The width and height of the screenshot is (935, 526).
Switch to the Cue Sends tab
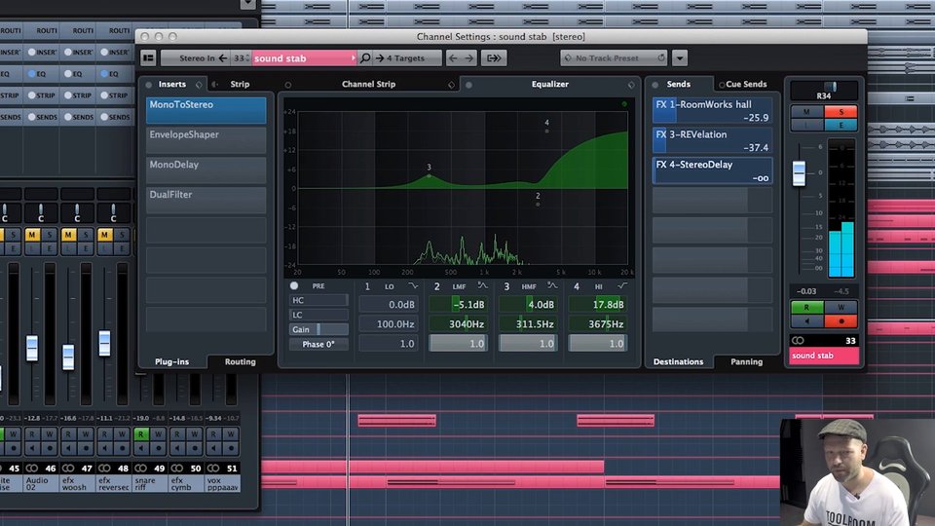pyautogui.click(x=746, y=84)
